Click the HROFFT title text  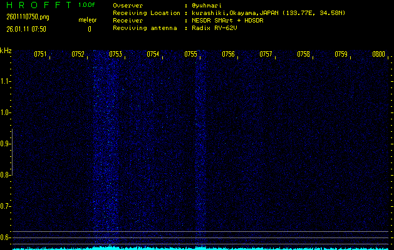pos(39,5)
